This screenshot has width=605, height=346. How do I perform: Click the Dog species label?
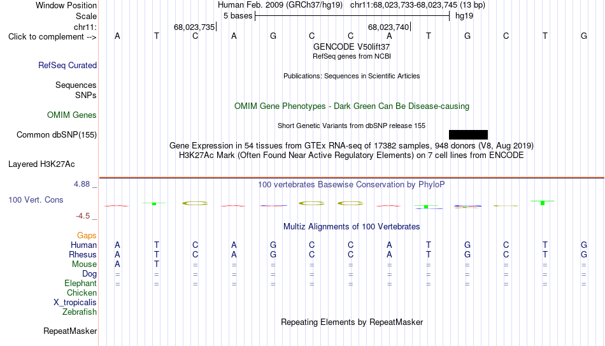90,274
